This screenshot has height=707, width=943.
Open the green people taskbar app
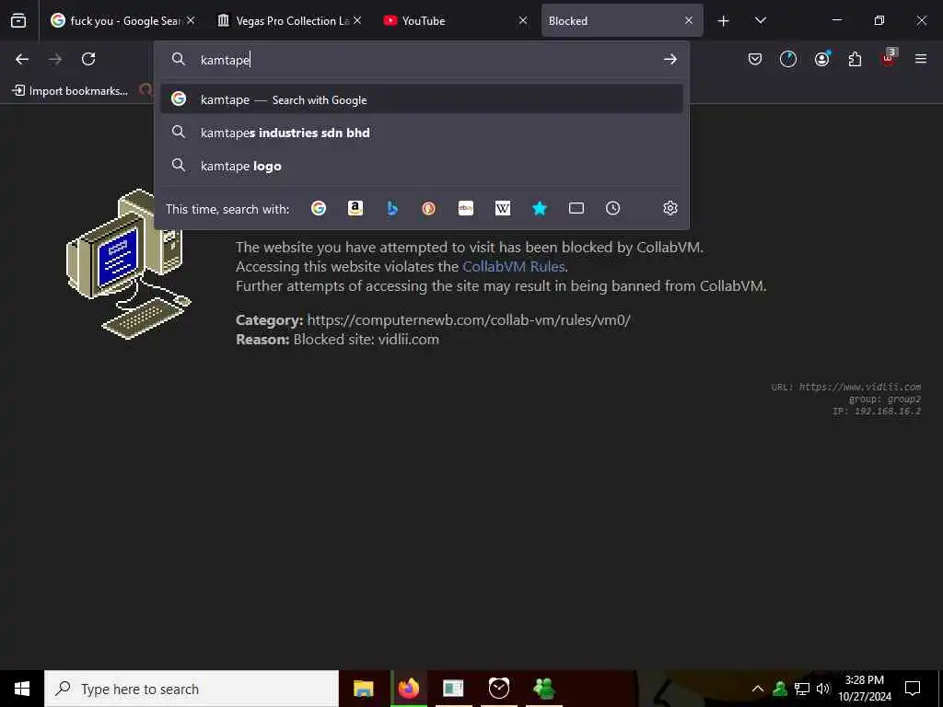click(543, 689)
